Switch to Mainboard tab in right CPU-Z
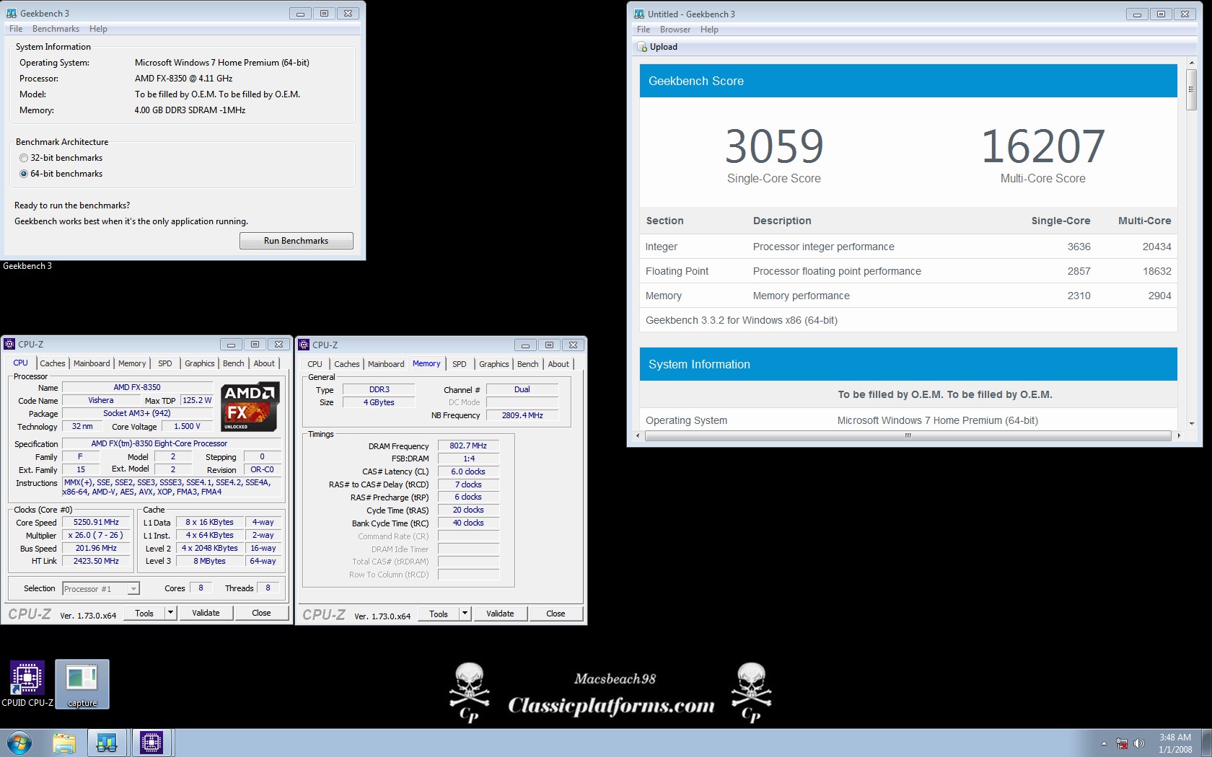 [386, 364]
